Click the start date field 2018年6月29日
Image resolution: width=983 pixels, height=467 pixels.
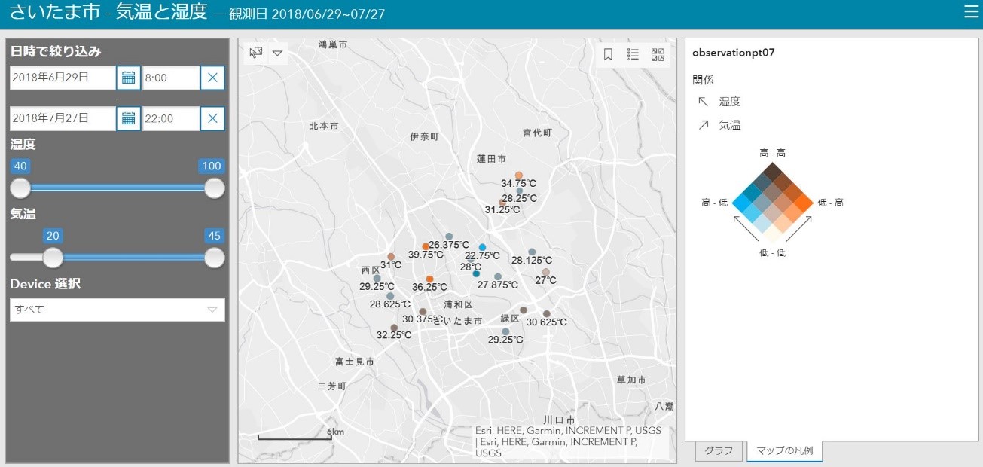(63, 78)
